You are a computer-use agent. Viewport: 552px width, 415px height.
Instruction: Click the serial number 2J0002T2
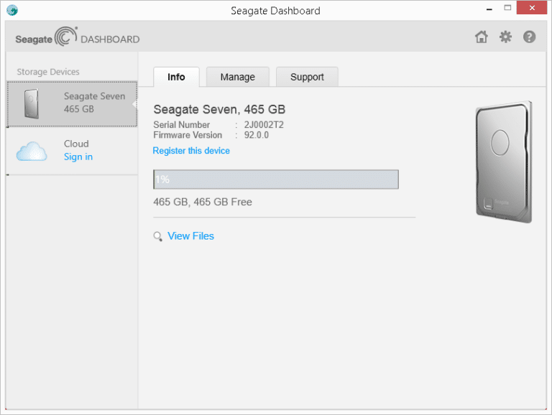[x=264, y=125]
